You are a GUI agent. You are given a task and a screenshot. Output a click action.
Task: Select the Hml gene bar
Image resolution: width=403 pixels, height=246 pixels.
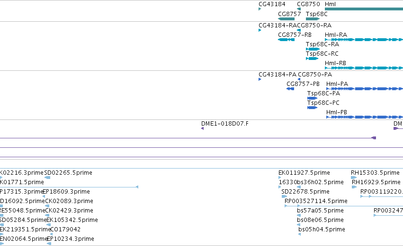click(x=364, y=9)
